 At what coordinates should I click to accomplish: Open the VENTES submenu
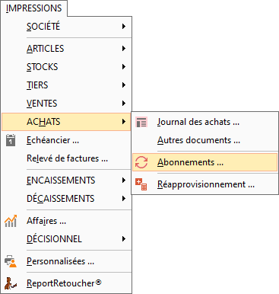[x=66, y=104]
